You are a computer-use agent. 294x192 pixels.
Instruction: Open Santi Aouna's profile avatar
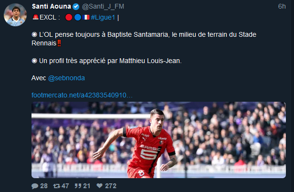click(x=15, y=15)
